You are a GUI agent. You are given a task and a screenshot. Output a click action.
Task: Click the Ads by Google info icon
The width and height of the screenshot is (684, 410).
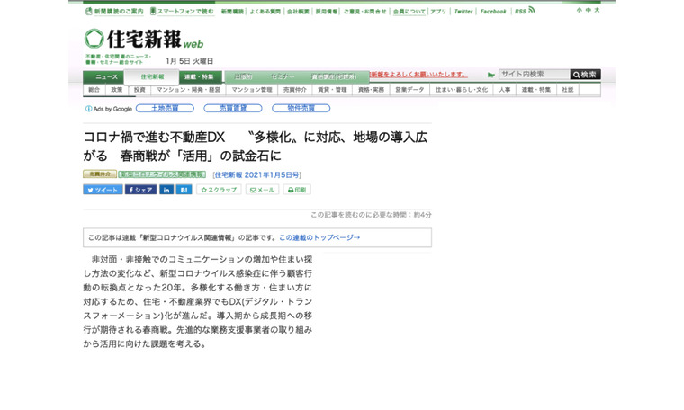88,109
